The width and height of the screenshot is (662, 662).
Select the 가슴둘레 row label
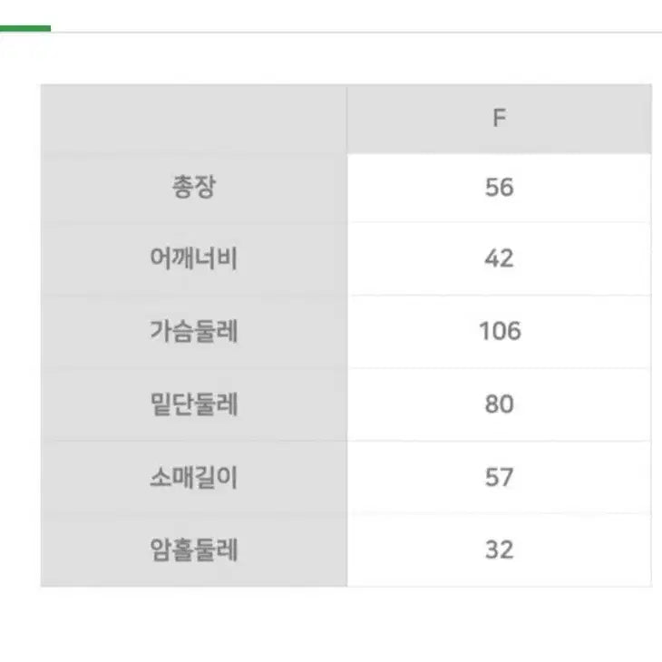pos(193,332)
